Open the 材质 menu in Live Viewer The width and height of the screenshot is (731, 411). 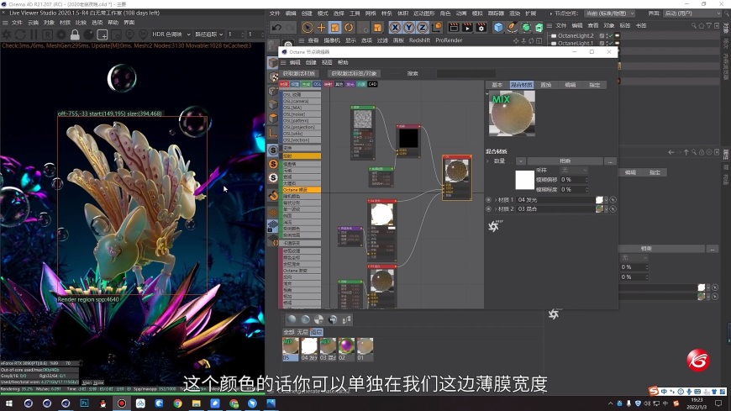[65, 23]
